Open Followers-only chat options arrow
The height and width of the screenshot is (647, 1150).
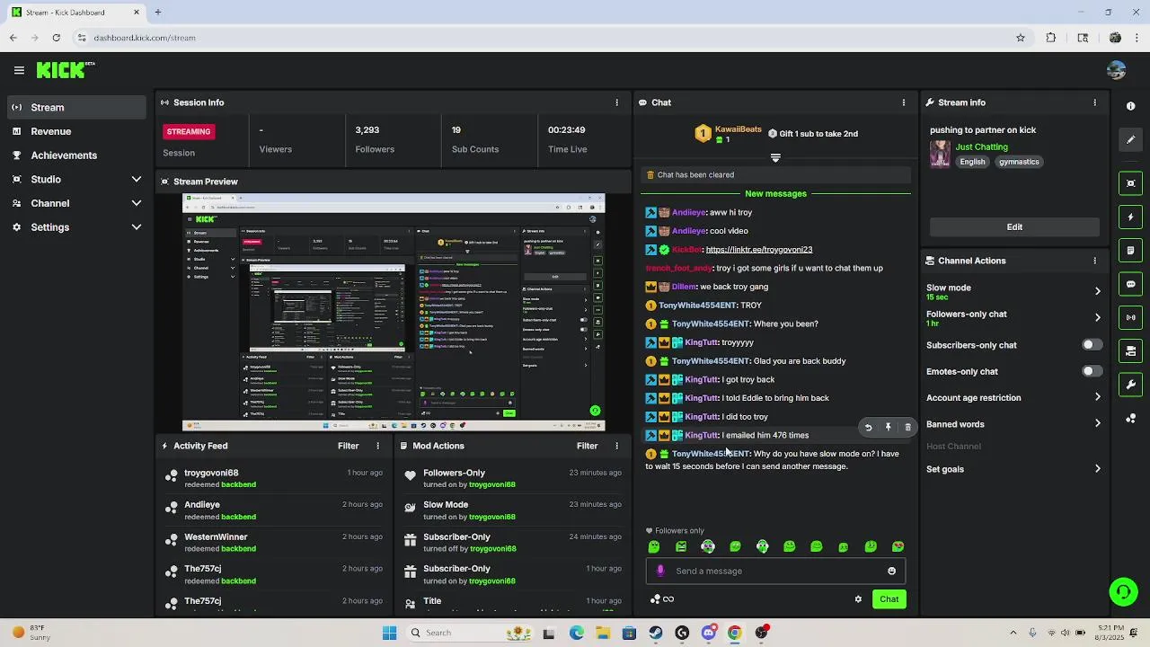coord(1097,317)
